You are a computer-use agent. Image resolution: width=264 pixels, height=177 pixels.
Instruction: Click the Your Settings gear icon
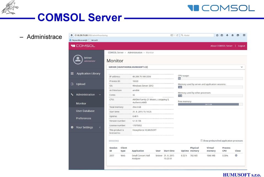click(x=72, y=127)
